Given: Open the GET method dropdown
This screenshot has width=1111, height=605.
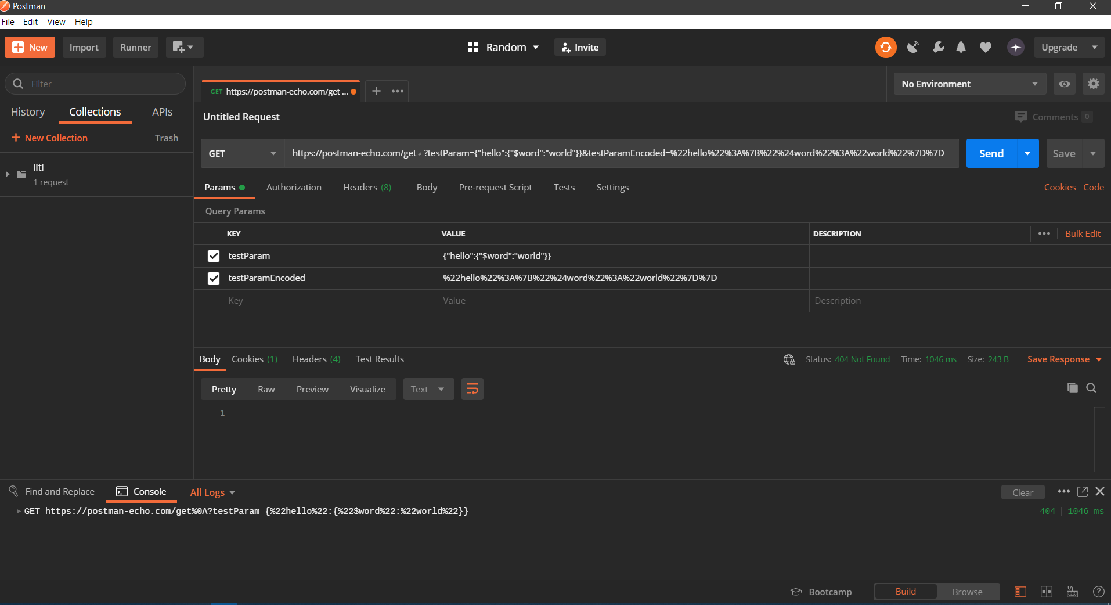Looking at the screenshot, I should pos(243,153).
